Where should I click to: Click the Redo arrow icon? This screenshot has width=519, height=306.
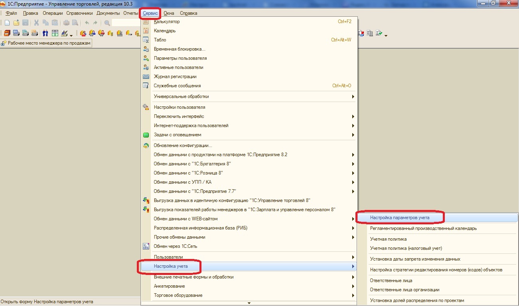95,23
